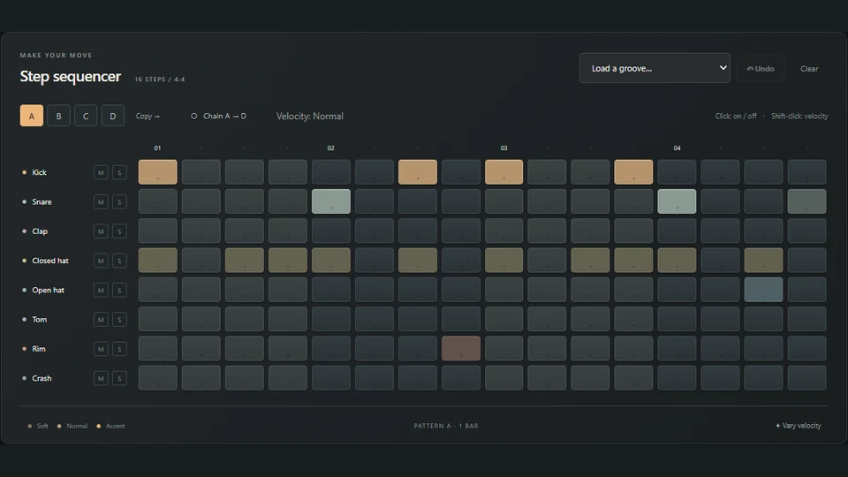Switch to pattern B
848x477 pixels.
tap(59, 116)
